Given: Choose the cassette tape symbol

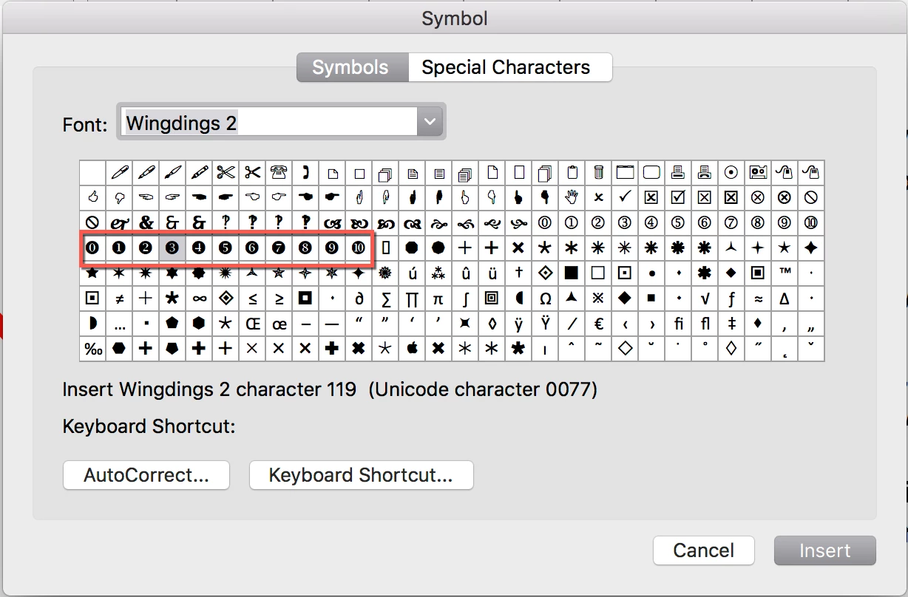Looking at the screenshot, I should [x=758, y=174].
